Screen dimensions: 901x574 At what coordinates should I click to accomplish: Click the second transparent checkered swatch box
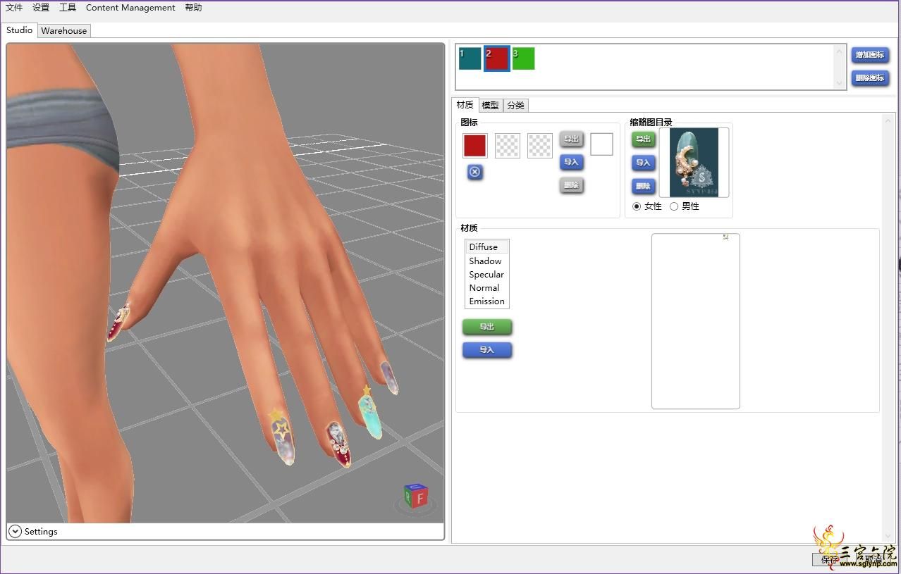pyautogui.click(x=540, y=146)
